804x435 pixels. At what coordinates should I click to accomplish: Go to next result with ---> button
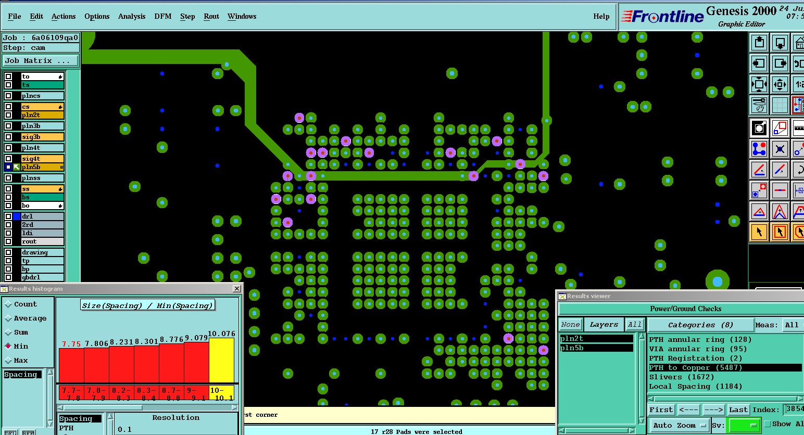coord(714,410)
